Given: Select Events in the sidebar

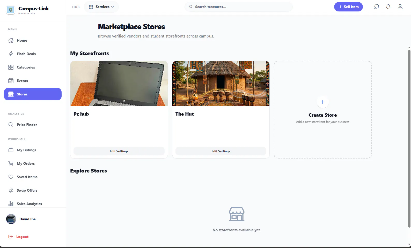Looking at the screenshot, I should coord(33,81).
